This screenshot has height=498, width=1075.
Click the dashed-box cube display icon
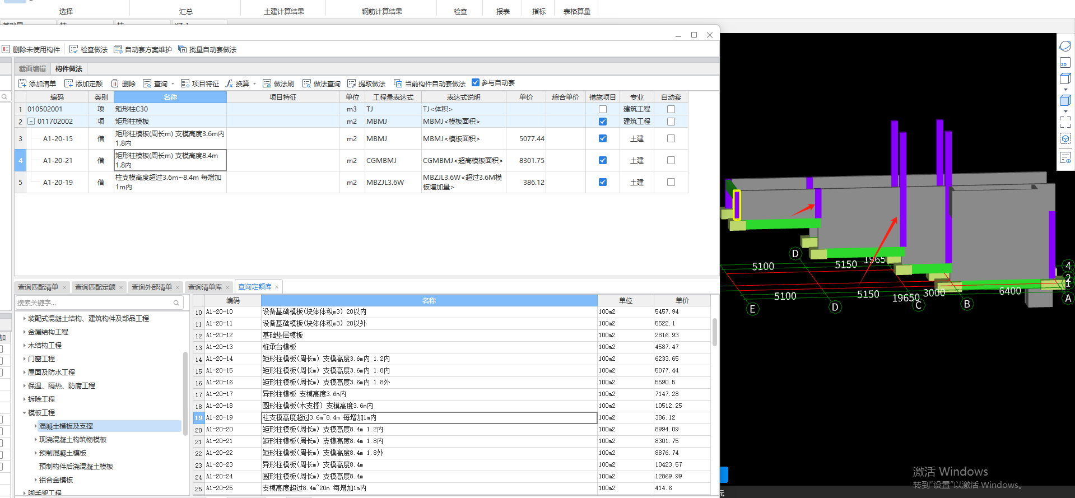pos(1065,138)
